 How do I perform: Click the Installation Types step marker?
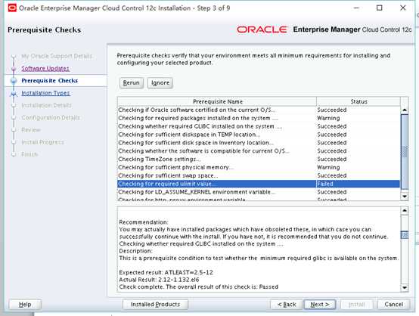[14, 94]
